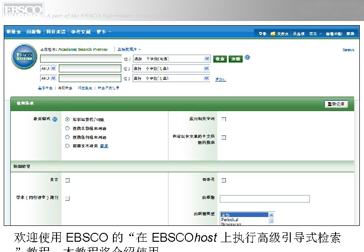Open the second row field selection dropdown
Screen dimensions: 364x252
pos(171,69)
